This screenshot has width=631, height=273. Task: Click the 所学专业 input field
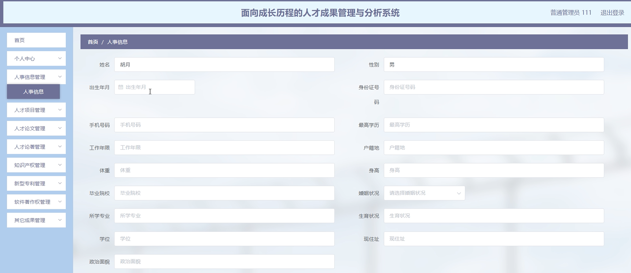[x=224, y=216]
